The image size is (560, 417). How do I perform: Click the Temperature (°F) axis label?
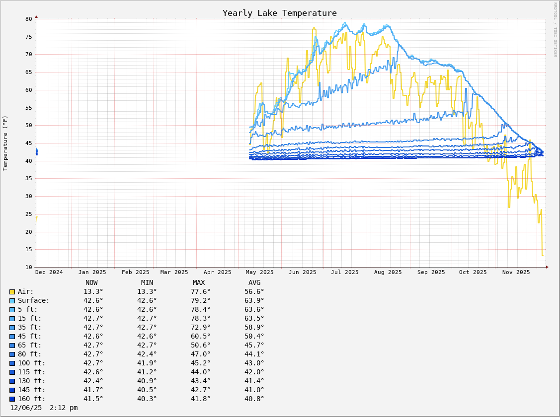pyautogui.click(x=5, y=143)
